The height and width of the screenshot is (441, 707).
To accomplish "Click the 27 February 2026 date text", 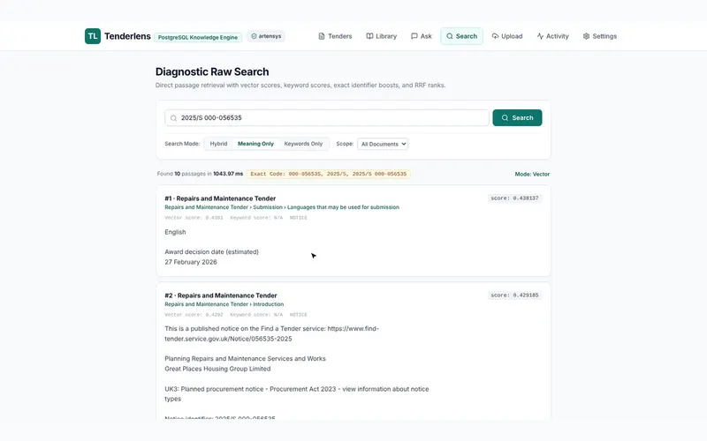I will 191,262.
